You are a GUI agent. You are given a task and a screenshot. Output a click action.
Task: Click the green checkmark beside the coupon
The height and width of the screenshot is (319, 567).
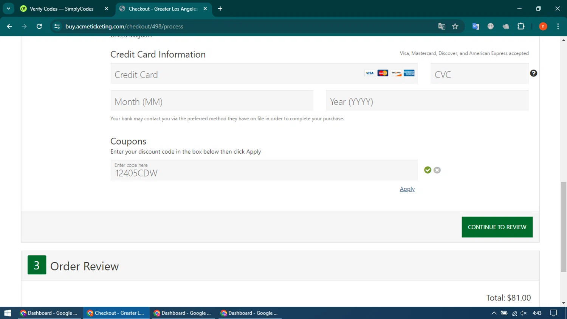(x=428, y=170)
